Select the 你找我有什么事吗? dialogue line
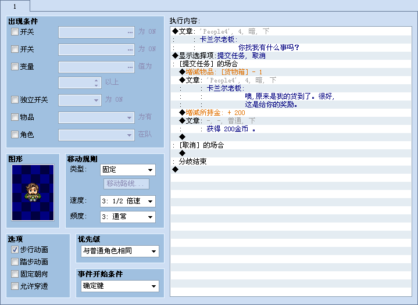The image size is (418, 305). 291,48
